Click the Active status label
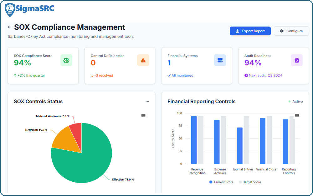 (x=297, y=102)
